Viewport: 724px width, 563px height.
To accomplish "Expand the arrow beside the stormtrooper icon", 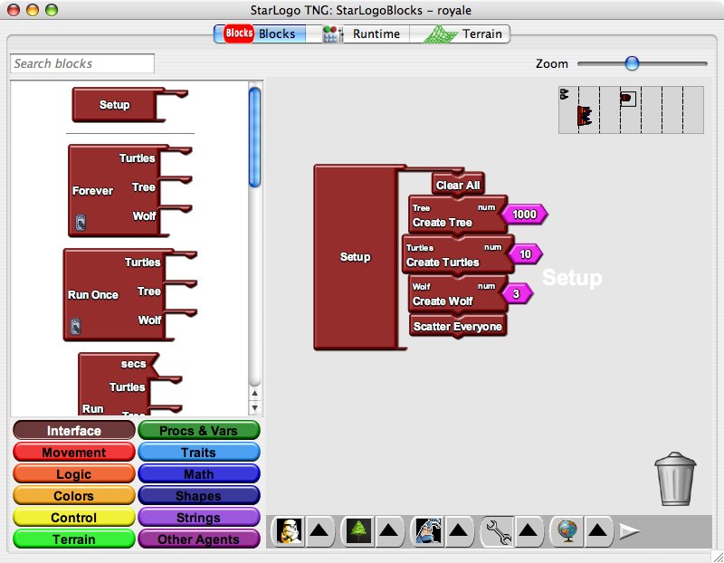I will [319, 531].
